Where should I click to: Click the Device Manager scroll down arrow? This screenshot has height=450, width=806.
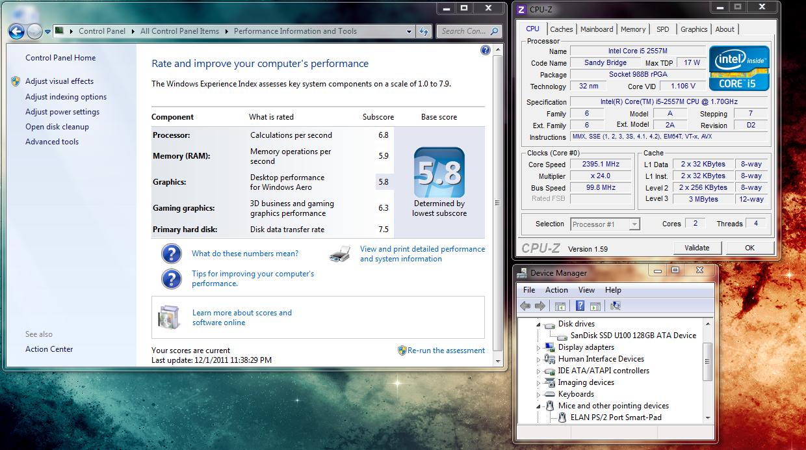tap(708, 417)
